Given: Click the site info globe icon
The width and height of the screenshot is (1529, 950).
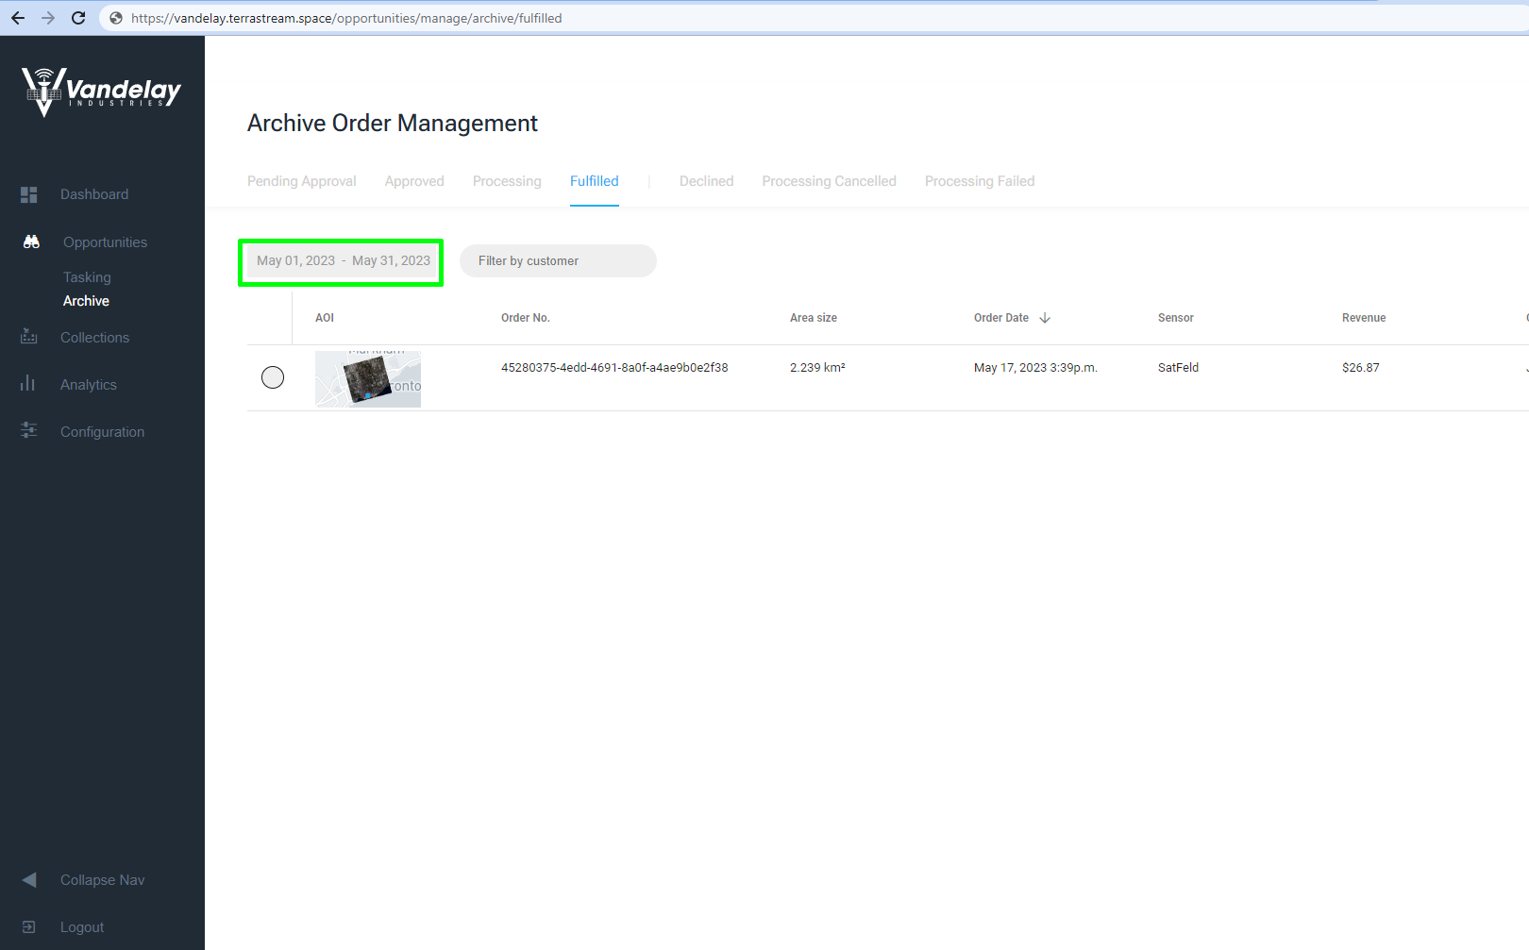Looking at the screenshot, I should (x=116, y=18).
